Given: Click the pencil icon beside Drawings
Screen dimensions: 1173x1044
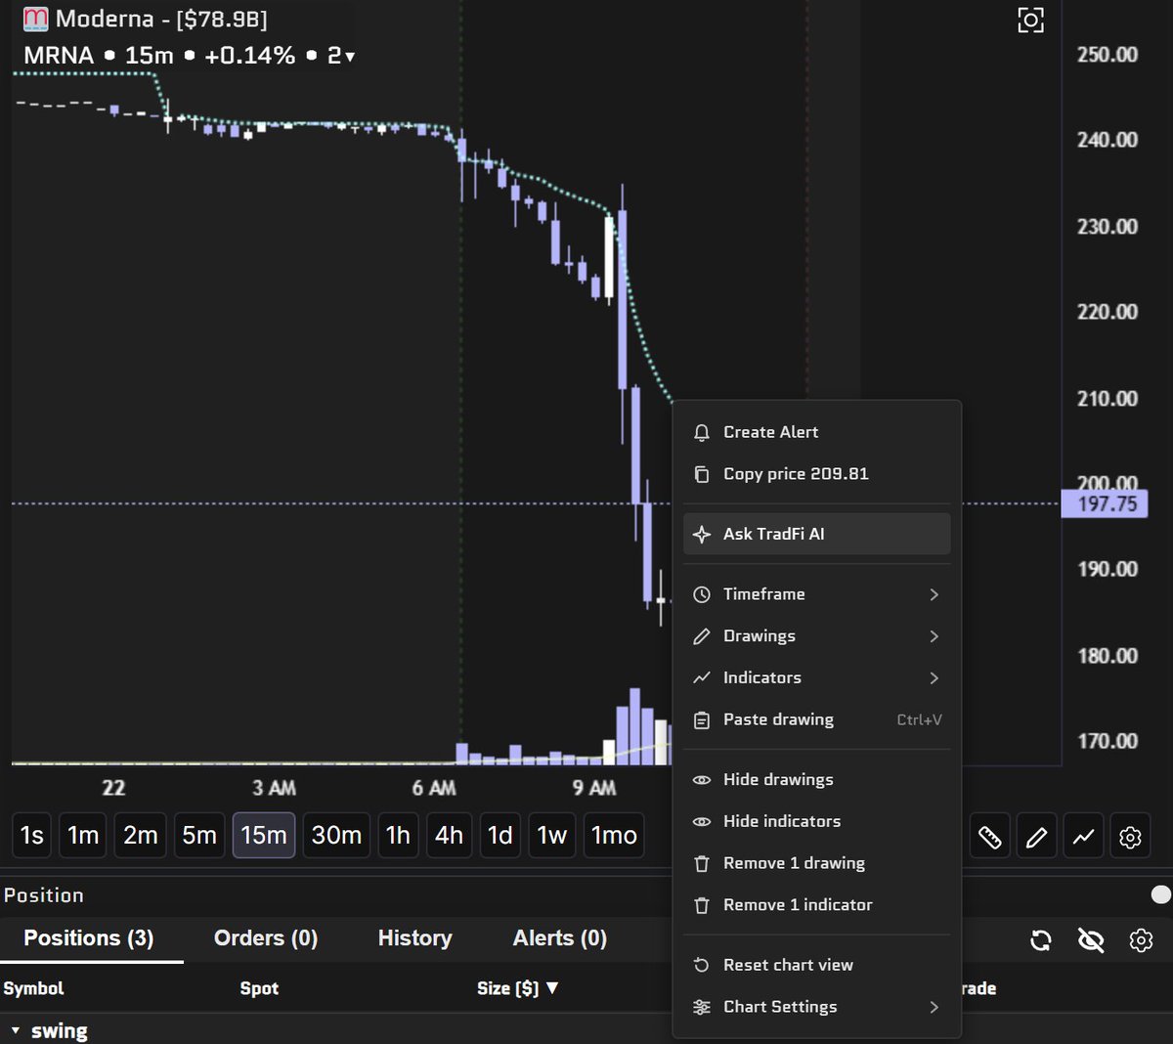Looking at the screenshot, I should coord(701,636).
